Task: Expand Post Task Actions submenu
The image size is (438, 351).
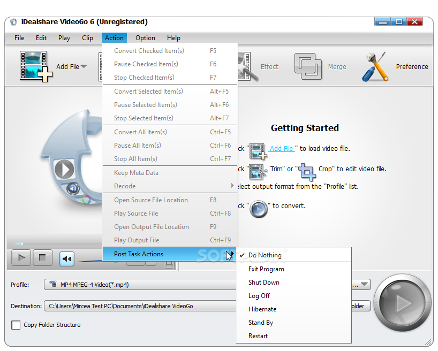Action: coord(170,254)
